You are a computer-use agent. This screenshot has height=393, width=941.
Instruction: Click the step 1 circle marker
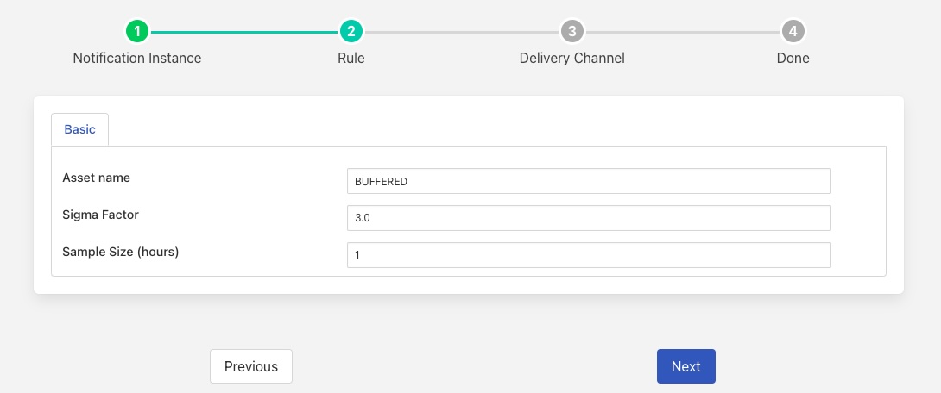pos(137,32)
